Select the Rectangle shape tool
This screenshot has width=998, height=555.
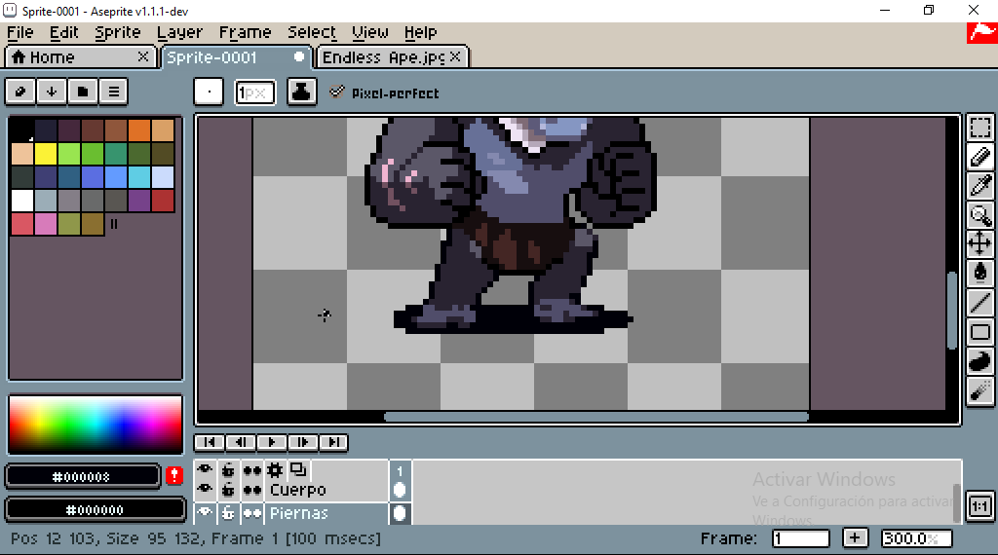click(x=980, y=332)
